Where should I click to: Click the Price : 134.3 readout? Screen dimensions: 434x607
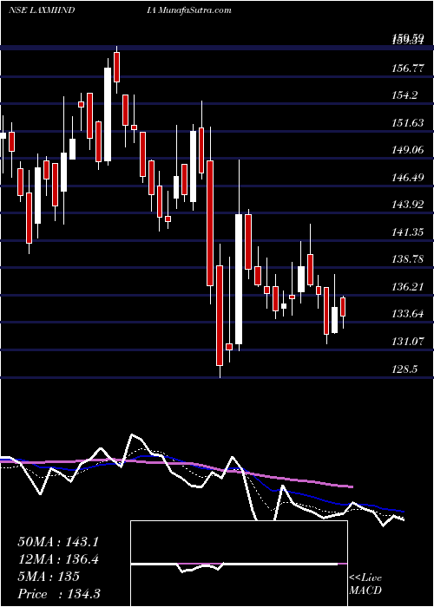[x=59, y=594]
